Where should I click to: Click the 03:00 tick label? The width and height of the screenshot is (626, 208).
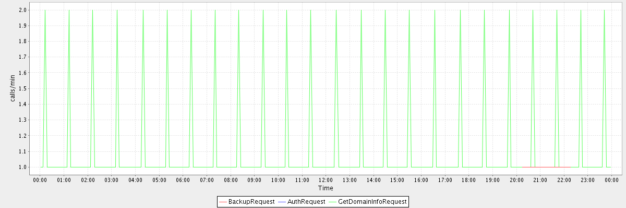(111, 180)
